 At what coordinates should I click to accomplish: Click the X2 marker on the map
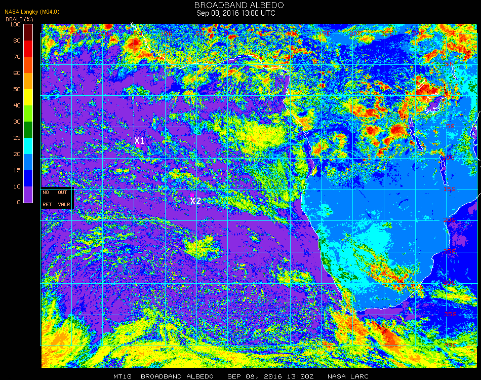[195, 201]
